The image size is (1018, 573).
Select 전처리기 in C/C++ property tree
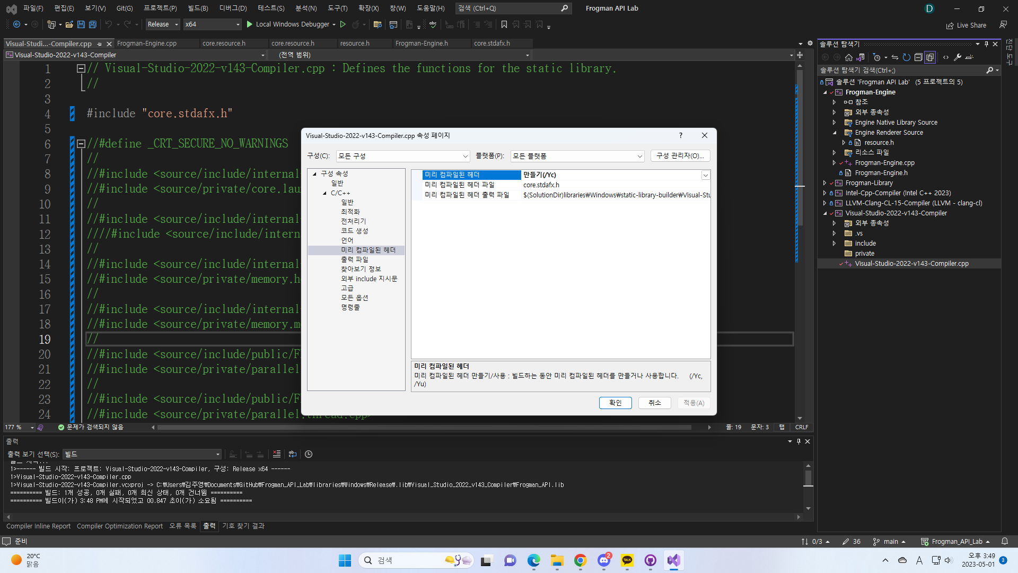pyautogui.click(x=353, y=221)
